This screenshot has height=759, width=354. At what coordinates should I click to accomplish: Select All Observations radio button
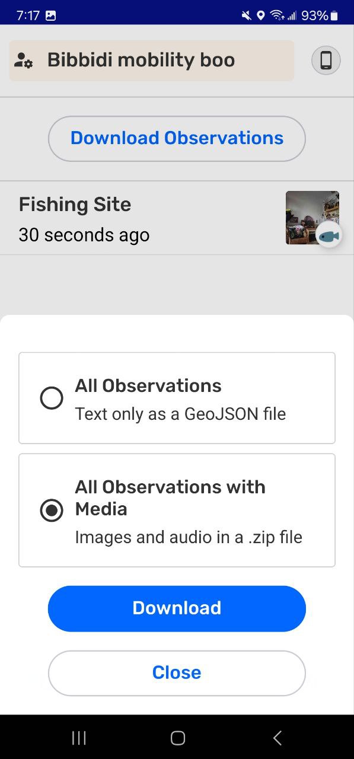pyautogui.click(x=52, y=398)
